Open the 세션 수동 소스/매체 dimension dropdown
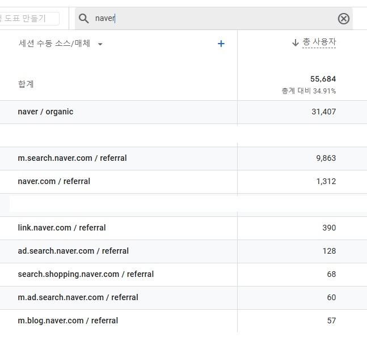The height and width of the screenshot is (346, 367). [x=100, y=44]
